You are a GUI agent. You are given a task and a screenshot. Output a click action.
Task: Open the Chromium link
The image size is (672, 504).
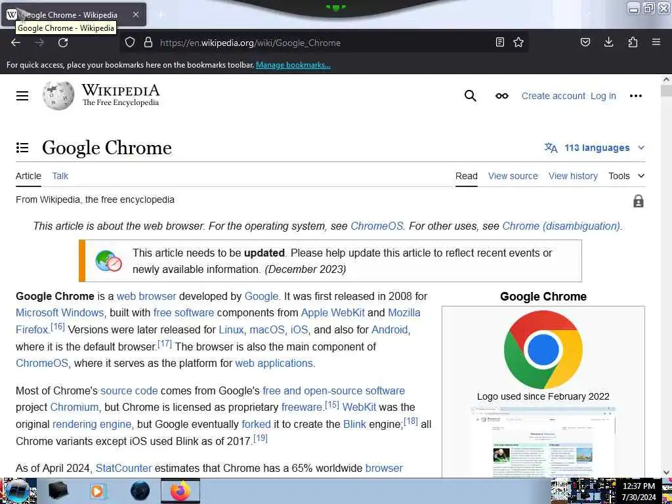74,407
